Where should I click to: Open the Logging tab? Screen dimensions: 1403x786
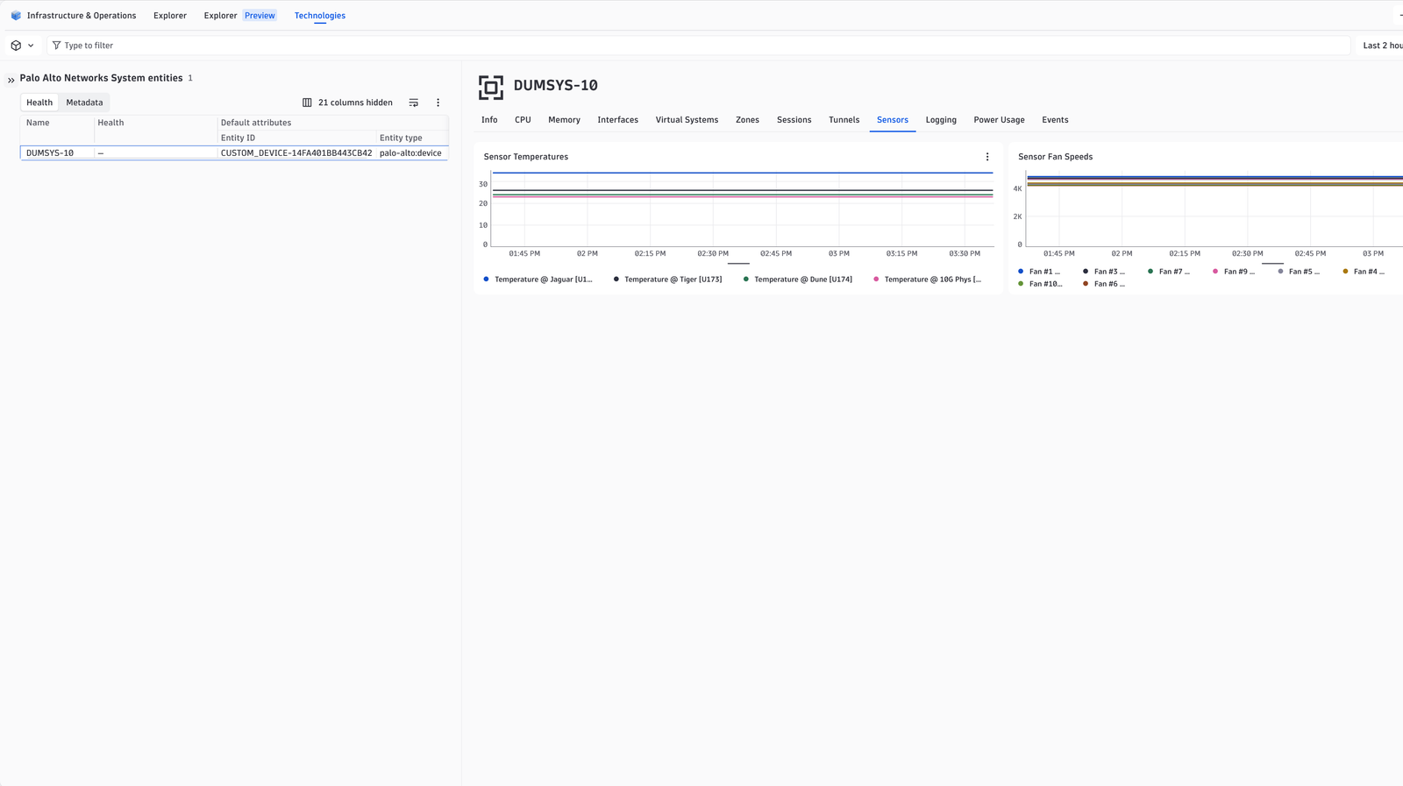941,120
